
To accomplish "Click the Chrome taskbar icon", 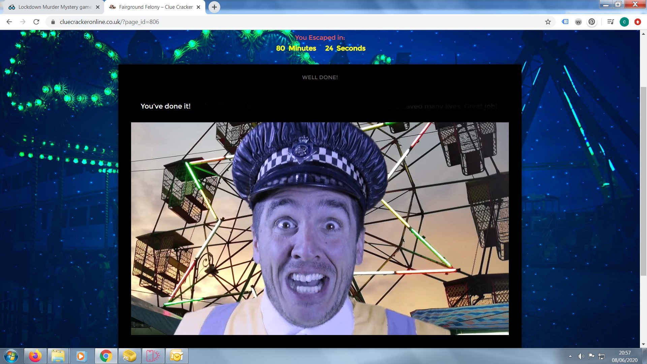I will 106,356.
